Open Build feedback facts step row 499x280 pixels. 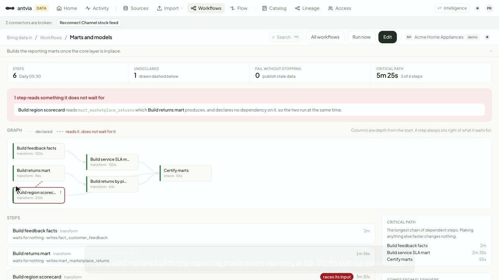point(191,234)
